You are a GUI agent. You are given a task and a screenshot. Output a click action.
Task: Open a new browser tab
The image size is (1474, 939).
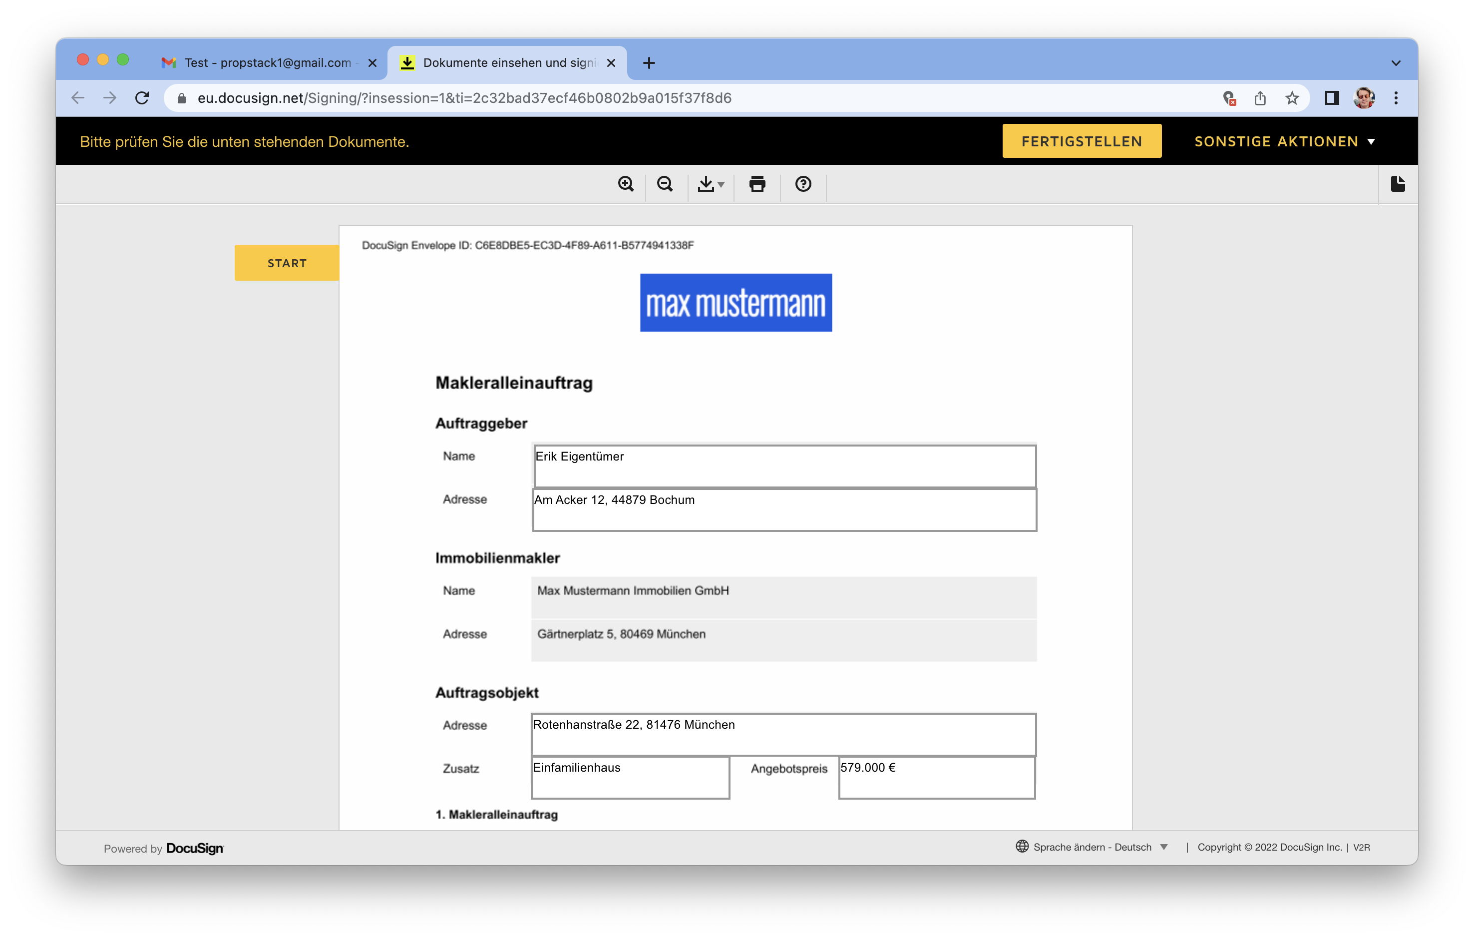click(x=649, y=63)
